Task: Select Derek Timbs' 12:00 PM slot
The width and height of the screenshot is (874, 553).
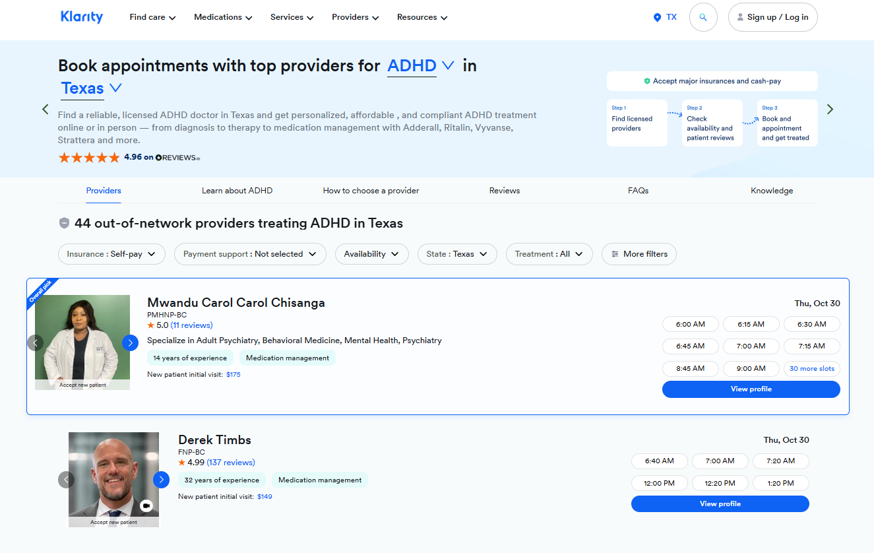Action: point(660,484)
